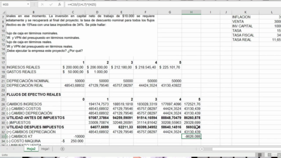Cancel formula entry with the X icon
Screen dimensions: 281x158
click(x=42, y=4)
